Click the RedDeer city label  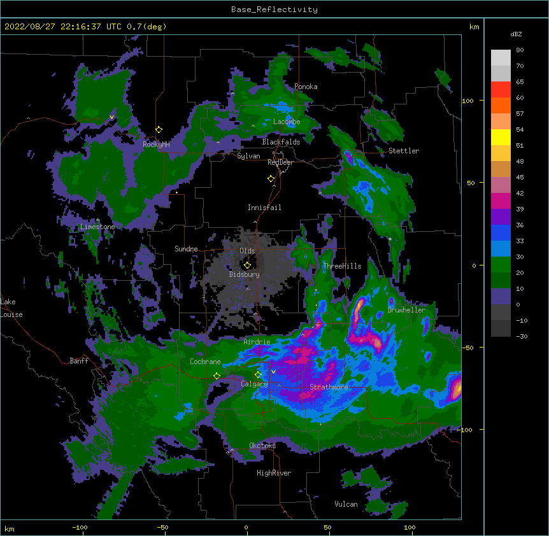pyautogui.click(x=280, y=162)
